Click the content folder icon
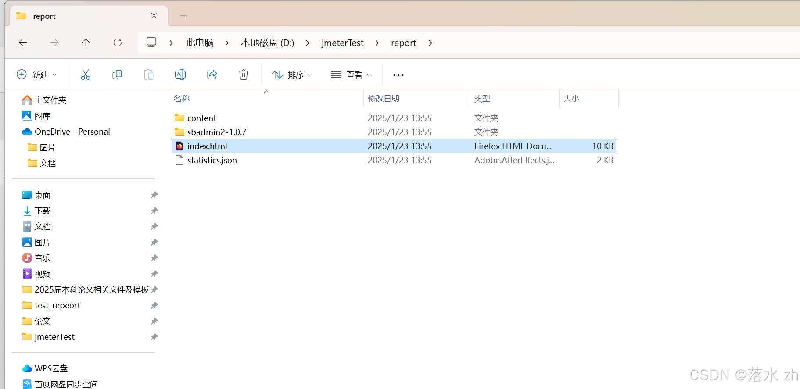 (x=179, y=118)
